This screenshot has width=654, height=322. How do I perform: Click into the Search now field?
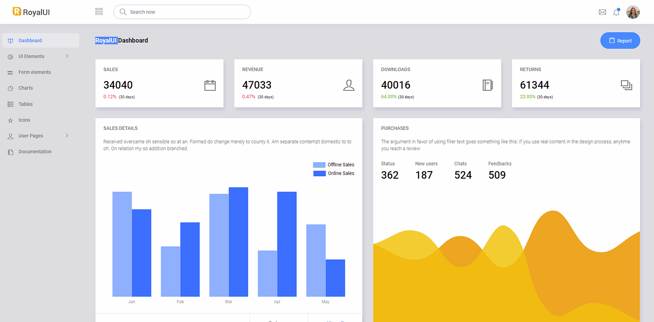click(182, 12)
